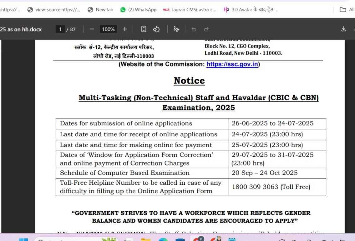Open the page view layout icon
The width and height of the screenshot is (355, 241).
[144, 29]
